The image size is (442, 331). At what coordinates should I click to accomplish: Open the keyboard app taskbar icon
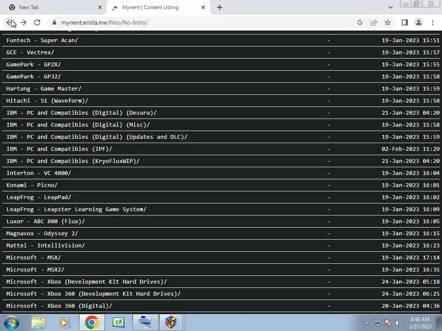click(145, 322)
